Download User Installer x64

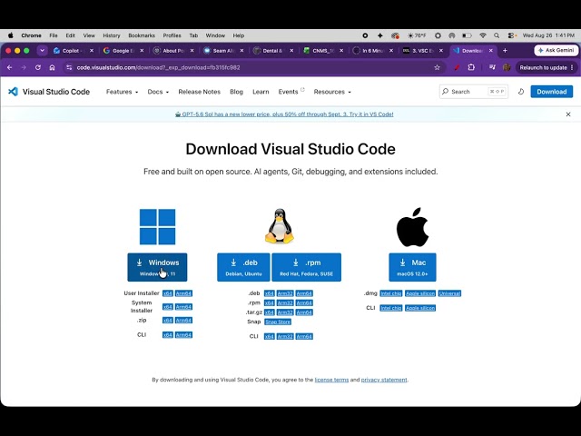pyautogui.click(x=167, y=293)
